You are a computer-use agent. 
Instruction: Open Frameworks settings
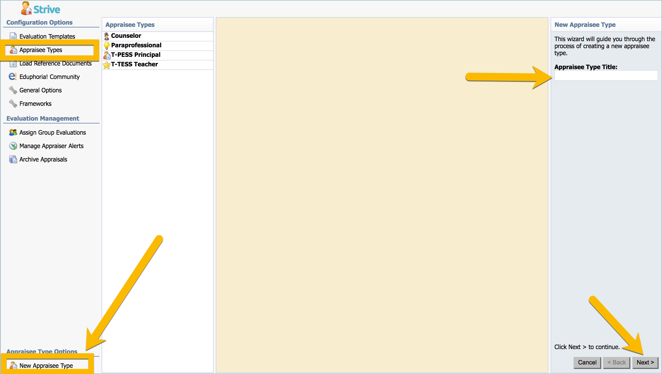click(35, 104)
